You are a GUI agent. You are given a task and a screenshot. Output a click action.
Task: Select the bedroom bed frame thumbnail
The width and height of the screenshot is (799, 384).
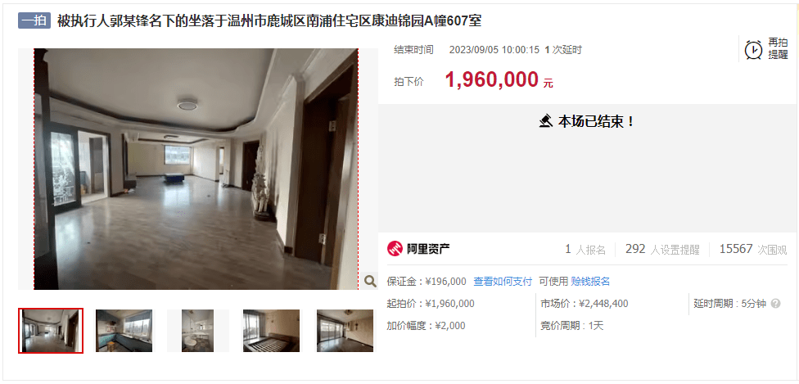coord(271,331)
